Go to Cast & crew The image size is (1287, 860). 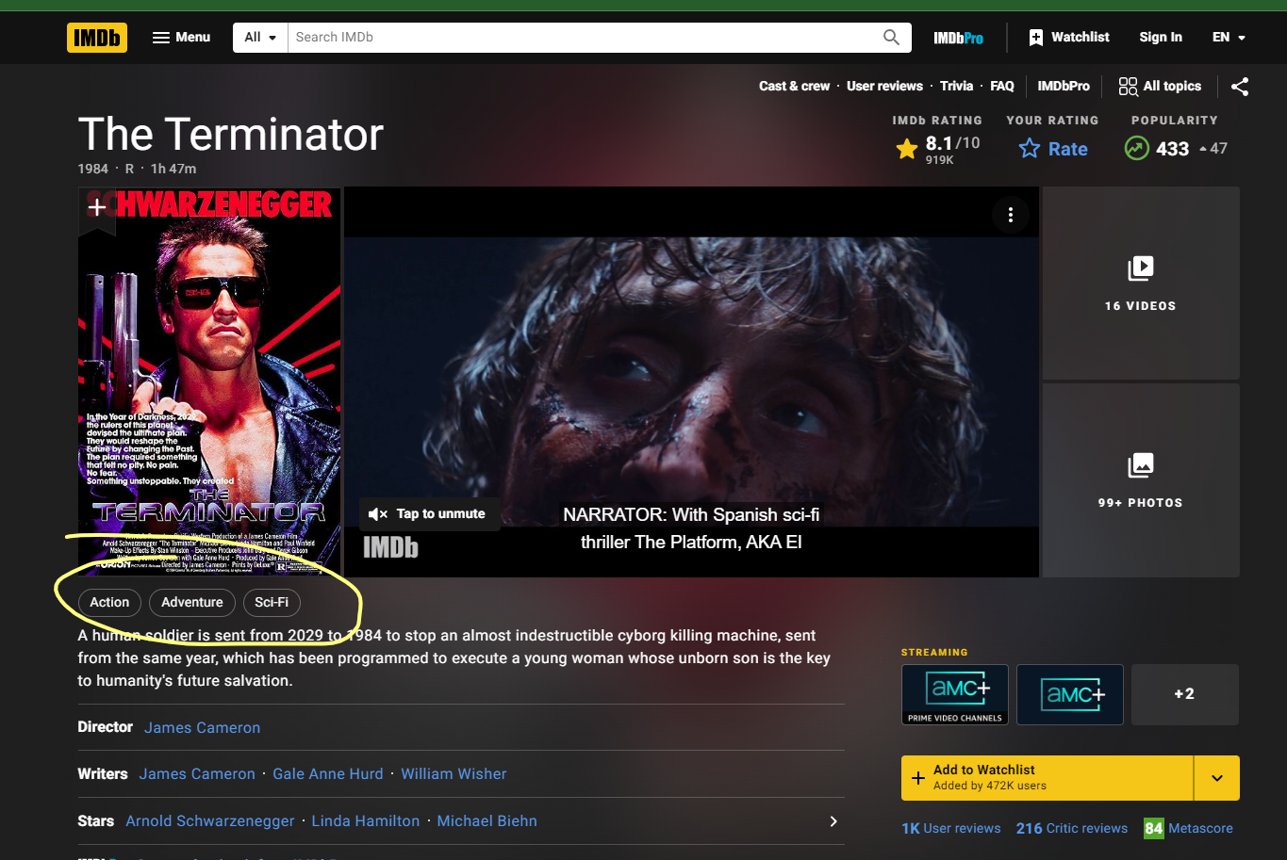794,86
